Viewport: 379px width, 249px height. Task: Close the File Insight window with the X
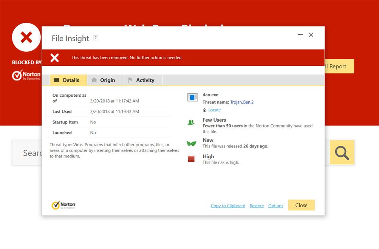tap(311, 35)
